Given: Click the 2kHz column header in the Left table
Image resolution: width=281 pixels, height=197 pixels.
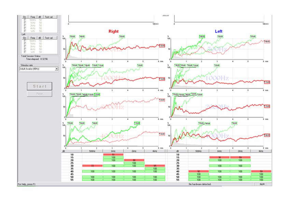Looking at the screenshot, I should [240, 151].
